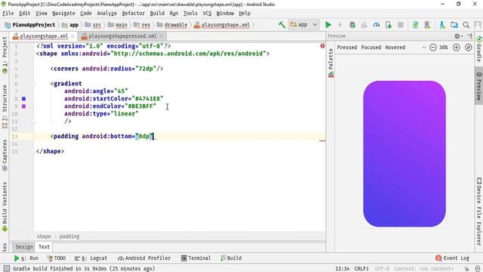
Task: Switch to playsongshapepressed.xml tab
Action: [122, 36]
